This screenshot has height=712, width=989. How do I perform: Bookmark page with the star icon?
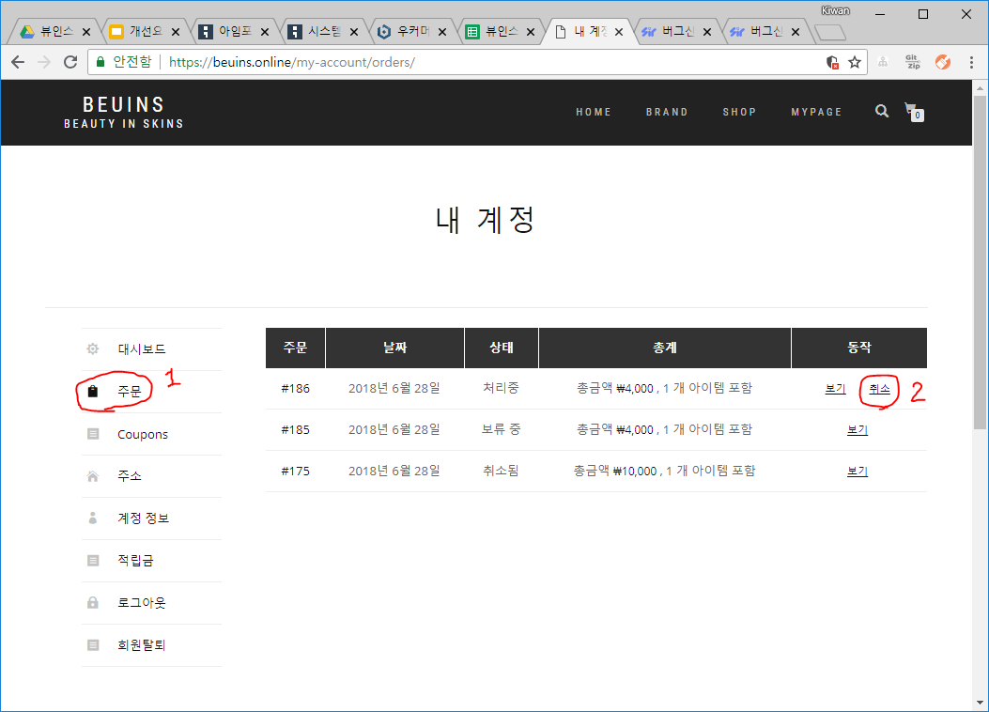pyautogui.click(x=855, y=62)
